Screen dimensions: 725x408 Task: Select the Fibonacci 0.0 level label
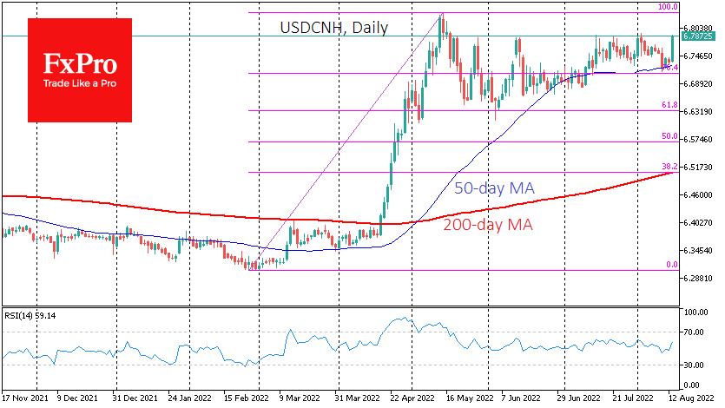(x=670, y=265)
